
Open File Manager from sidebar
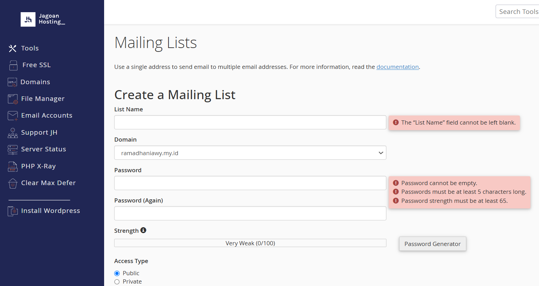pyautogui.click(x=43, y=99)
